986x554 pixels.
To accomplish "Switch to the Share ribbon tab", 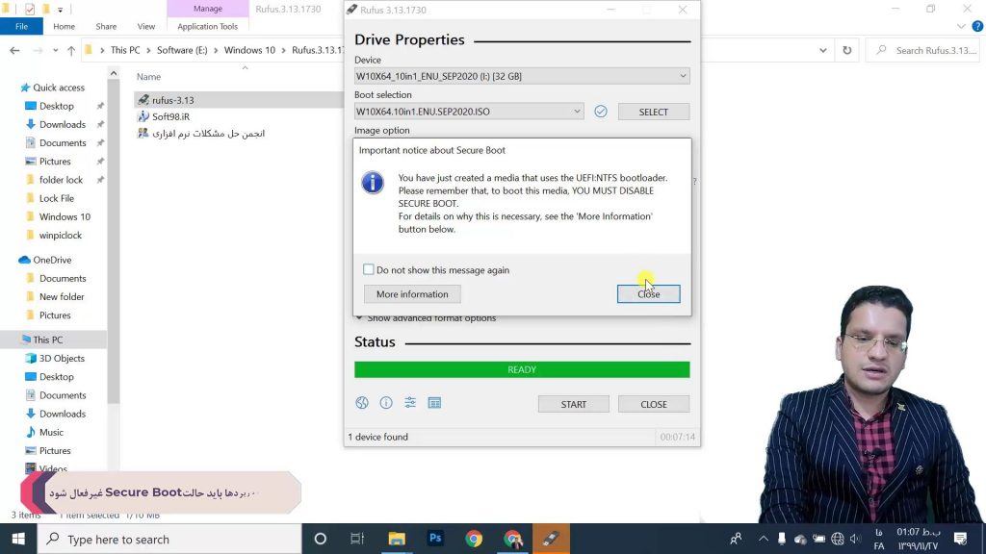I will coord(106,26).
